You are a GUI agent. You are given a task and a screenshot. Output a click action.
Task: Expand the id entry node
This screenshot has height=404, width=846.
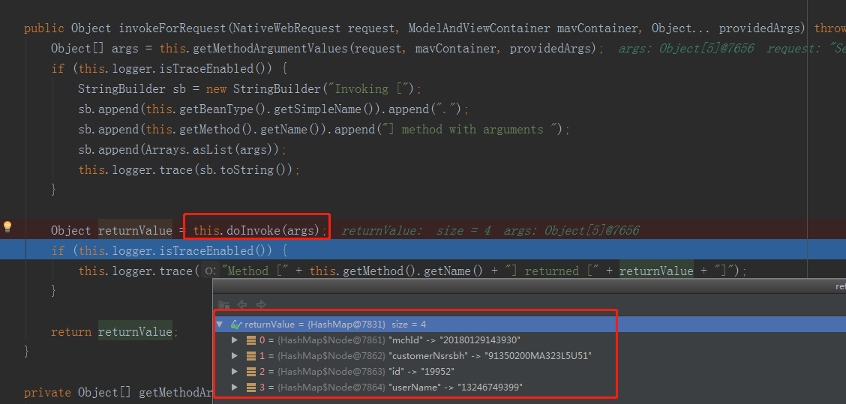click(235, 372)
